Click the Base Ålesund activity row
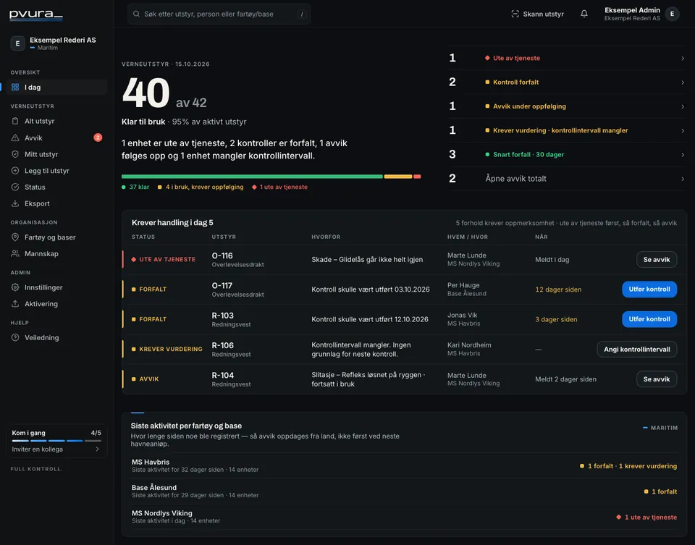This screenshot has width=695, height=545. (404, 491)
